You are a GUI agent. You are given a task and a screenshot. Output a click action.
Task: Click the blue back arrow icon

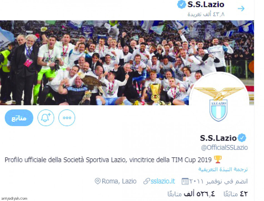(x=241, y=9)
